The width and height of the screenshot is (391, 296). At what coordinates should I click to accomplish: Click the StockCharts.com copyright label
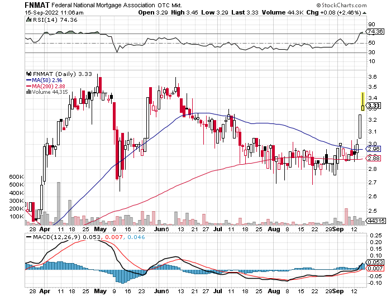pyautogui.click(x=341, y=5)
